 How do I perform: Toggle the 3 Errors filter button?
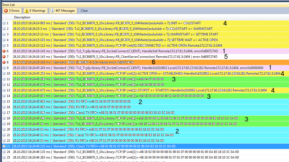click(x=12, y=11)
